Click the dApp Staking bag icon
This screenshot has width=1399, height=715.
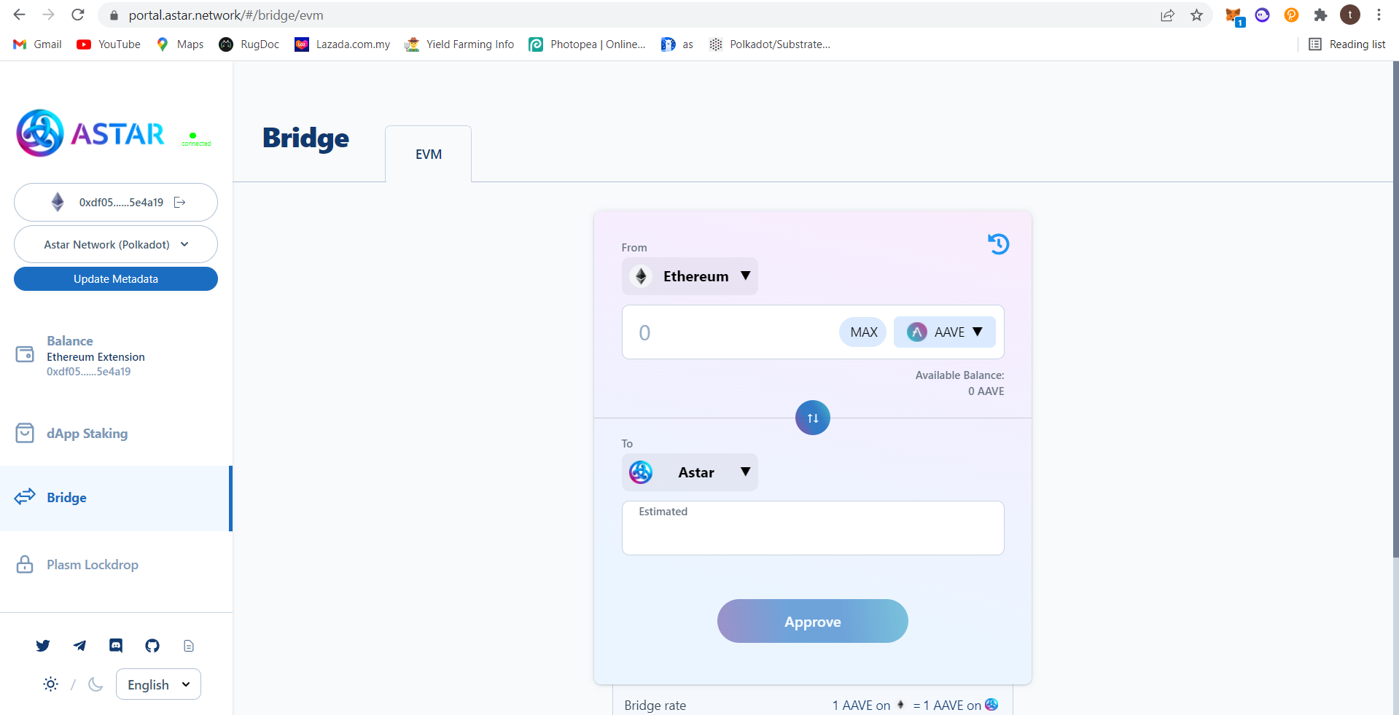coord(25,433)
